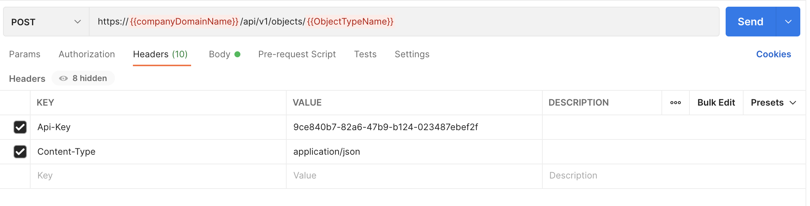Open the Pre-request Script tab
The width and height of the screenshot is (810, 206).
pyautogui.click(x=297, y=54)
